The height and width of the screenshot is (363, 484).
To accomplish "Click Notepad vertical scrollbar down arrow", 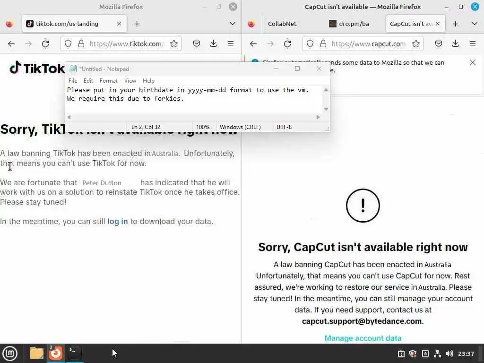I will pyautogui.click(x=326, y=109).
